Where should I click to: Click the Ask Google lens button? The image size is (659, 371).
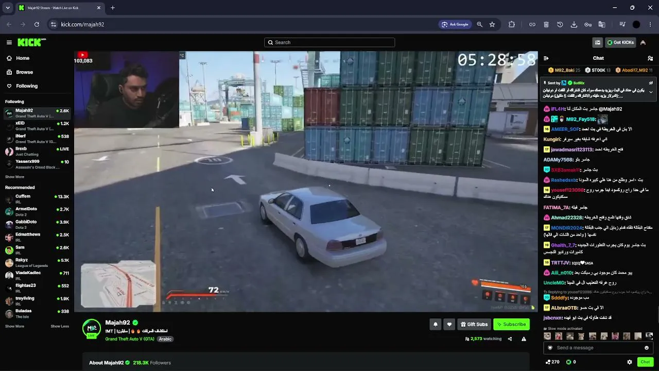[455, 24]
